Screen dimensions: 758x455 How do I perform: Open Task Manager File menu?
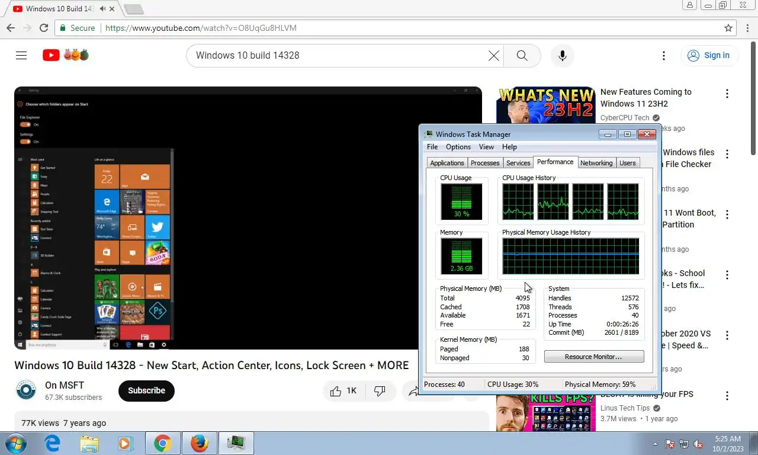(x=432, y=147)
